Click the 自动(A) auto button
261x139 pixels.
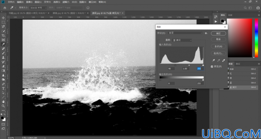[218, 46]
